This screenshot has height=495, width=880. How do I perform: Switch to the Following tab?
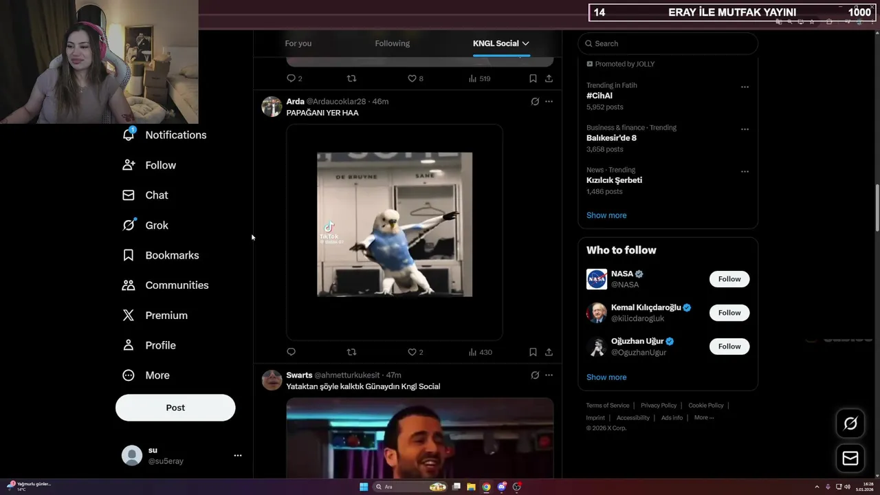pos(393,43)
